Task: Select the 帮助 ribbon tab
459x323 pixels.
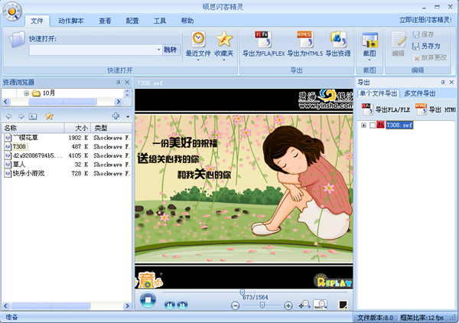Action: coord(187,21)
